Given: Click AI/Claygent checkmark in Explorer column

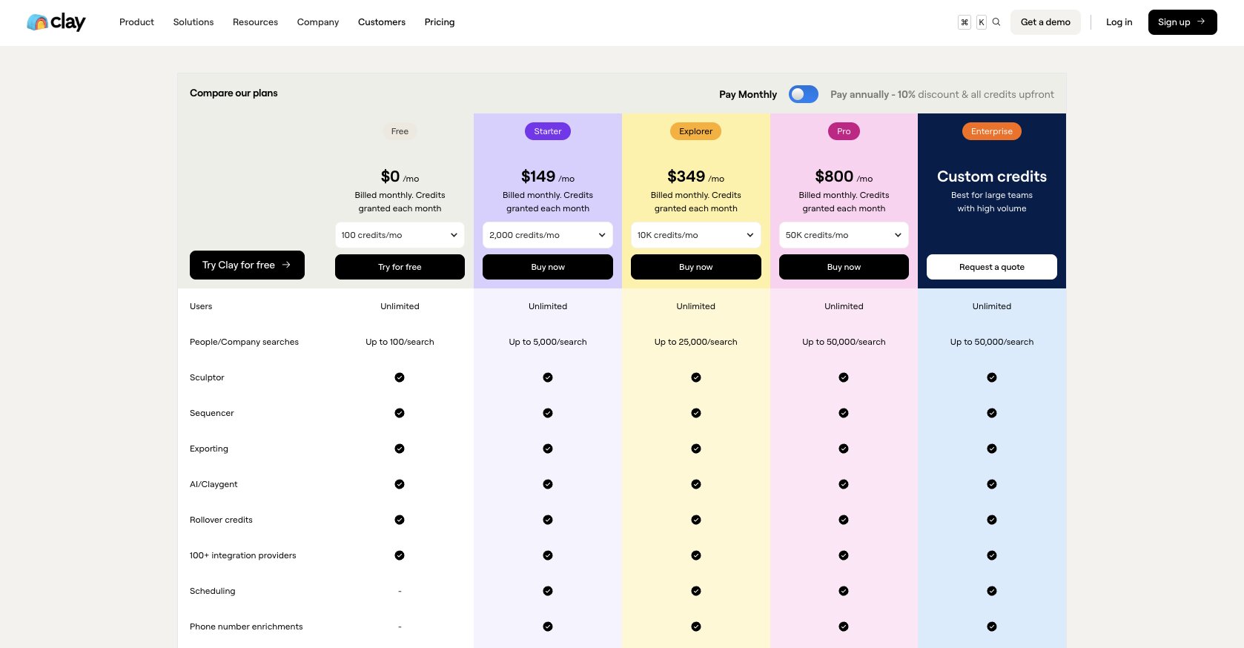Looking at the screenshot, I should coord(696,484).
